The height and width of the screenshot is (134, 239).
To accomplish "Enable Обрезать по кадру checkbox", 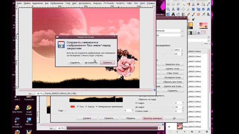I will click(137, 99).
